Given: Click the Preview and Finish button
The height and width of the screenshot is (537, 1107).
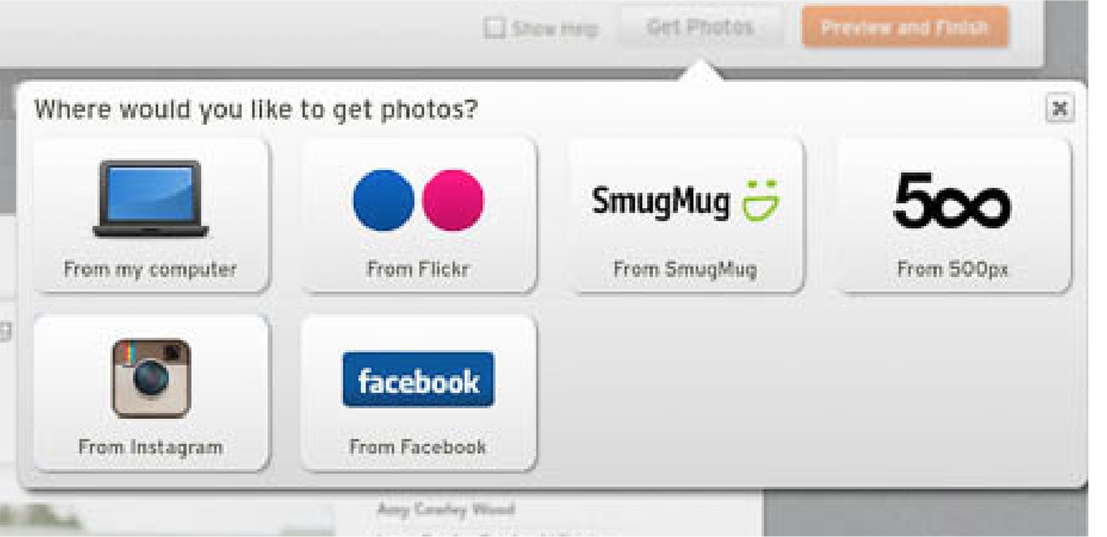Looking at the screenshot, I should pyautogui.click(x=905, y=27).
